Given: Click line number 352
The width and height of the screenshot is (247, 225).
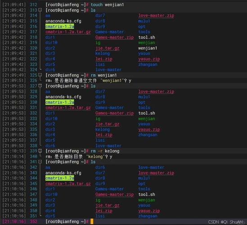Looking at the screenshot, I should click(x=34, y=221).
